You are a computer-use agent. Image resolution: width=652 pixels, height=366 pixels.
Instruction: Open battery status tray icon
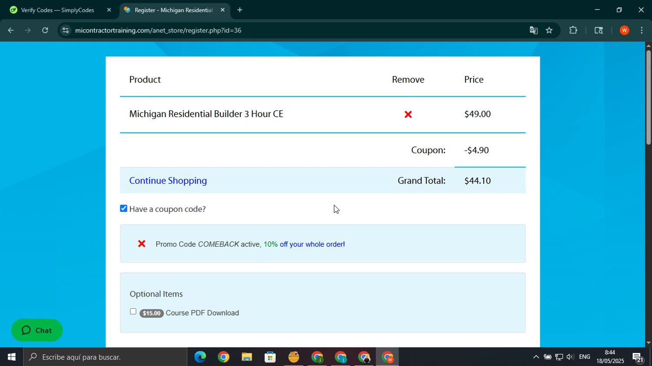pos(548,357)
